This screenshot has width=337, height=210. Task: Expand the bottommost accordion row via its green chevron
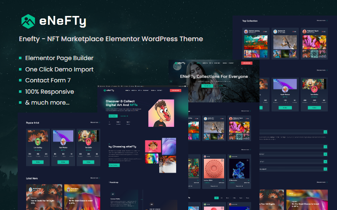pyautogui.click(x=325, y=169)
